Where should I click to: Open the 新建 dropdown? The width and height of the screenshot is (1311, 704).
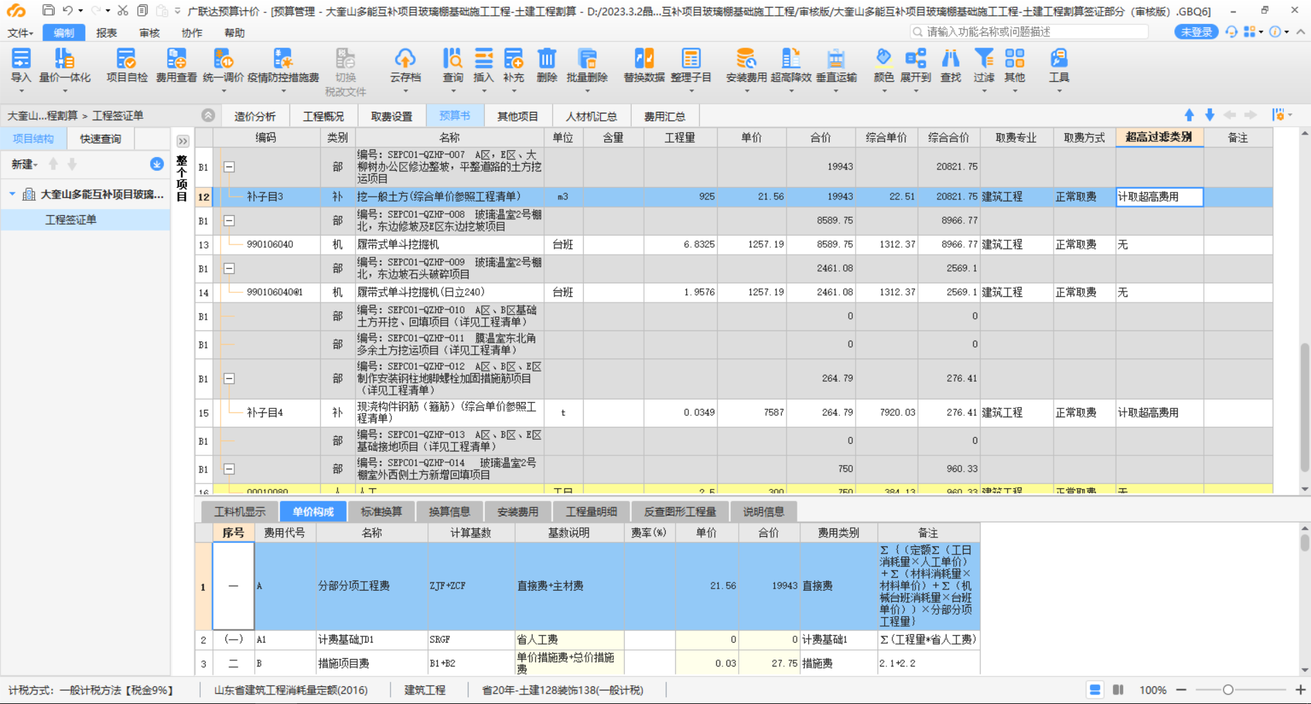pos(25,164)
